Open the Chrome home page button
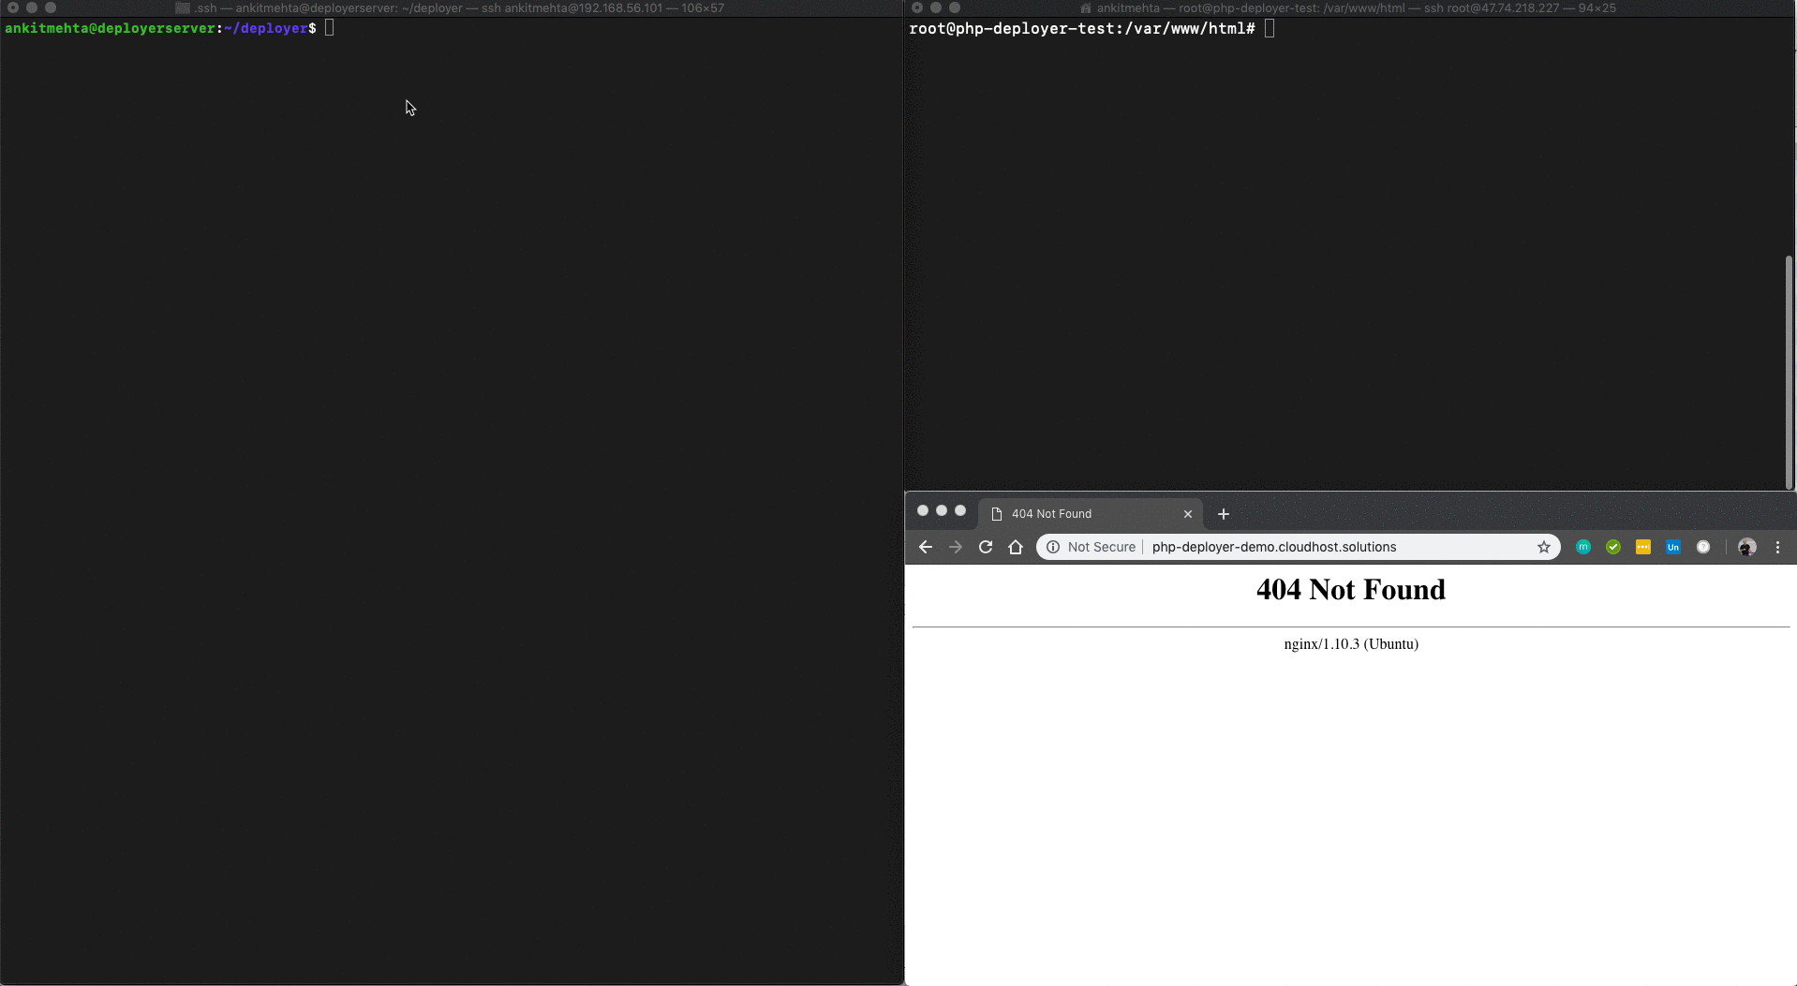The height and width of the screenshot is (986, 1797). [x=1016, y=547]
